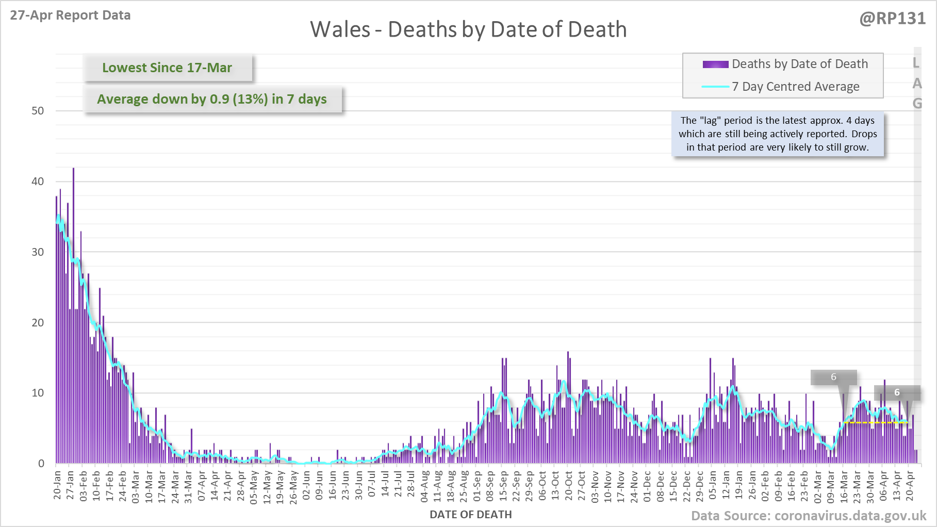Click the '20-Jan' x-axis date label
The width and height of the screenshot is (937, 527).
57,485
